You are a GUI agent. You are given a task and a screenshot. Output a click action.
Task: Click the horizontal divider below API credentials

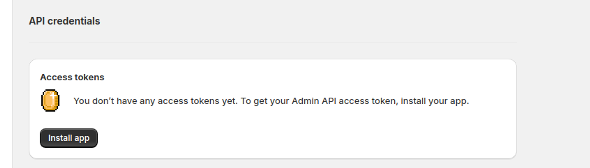(273, 42)
